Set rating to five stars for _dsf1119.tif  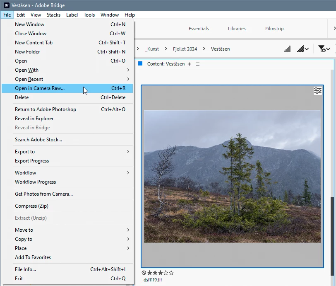tap(171, 273)
